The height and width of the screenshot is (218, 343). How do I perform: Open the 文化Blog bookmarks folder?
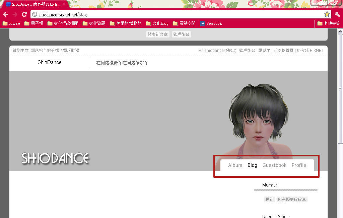click(157, 23)
